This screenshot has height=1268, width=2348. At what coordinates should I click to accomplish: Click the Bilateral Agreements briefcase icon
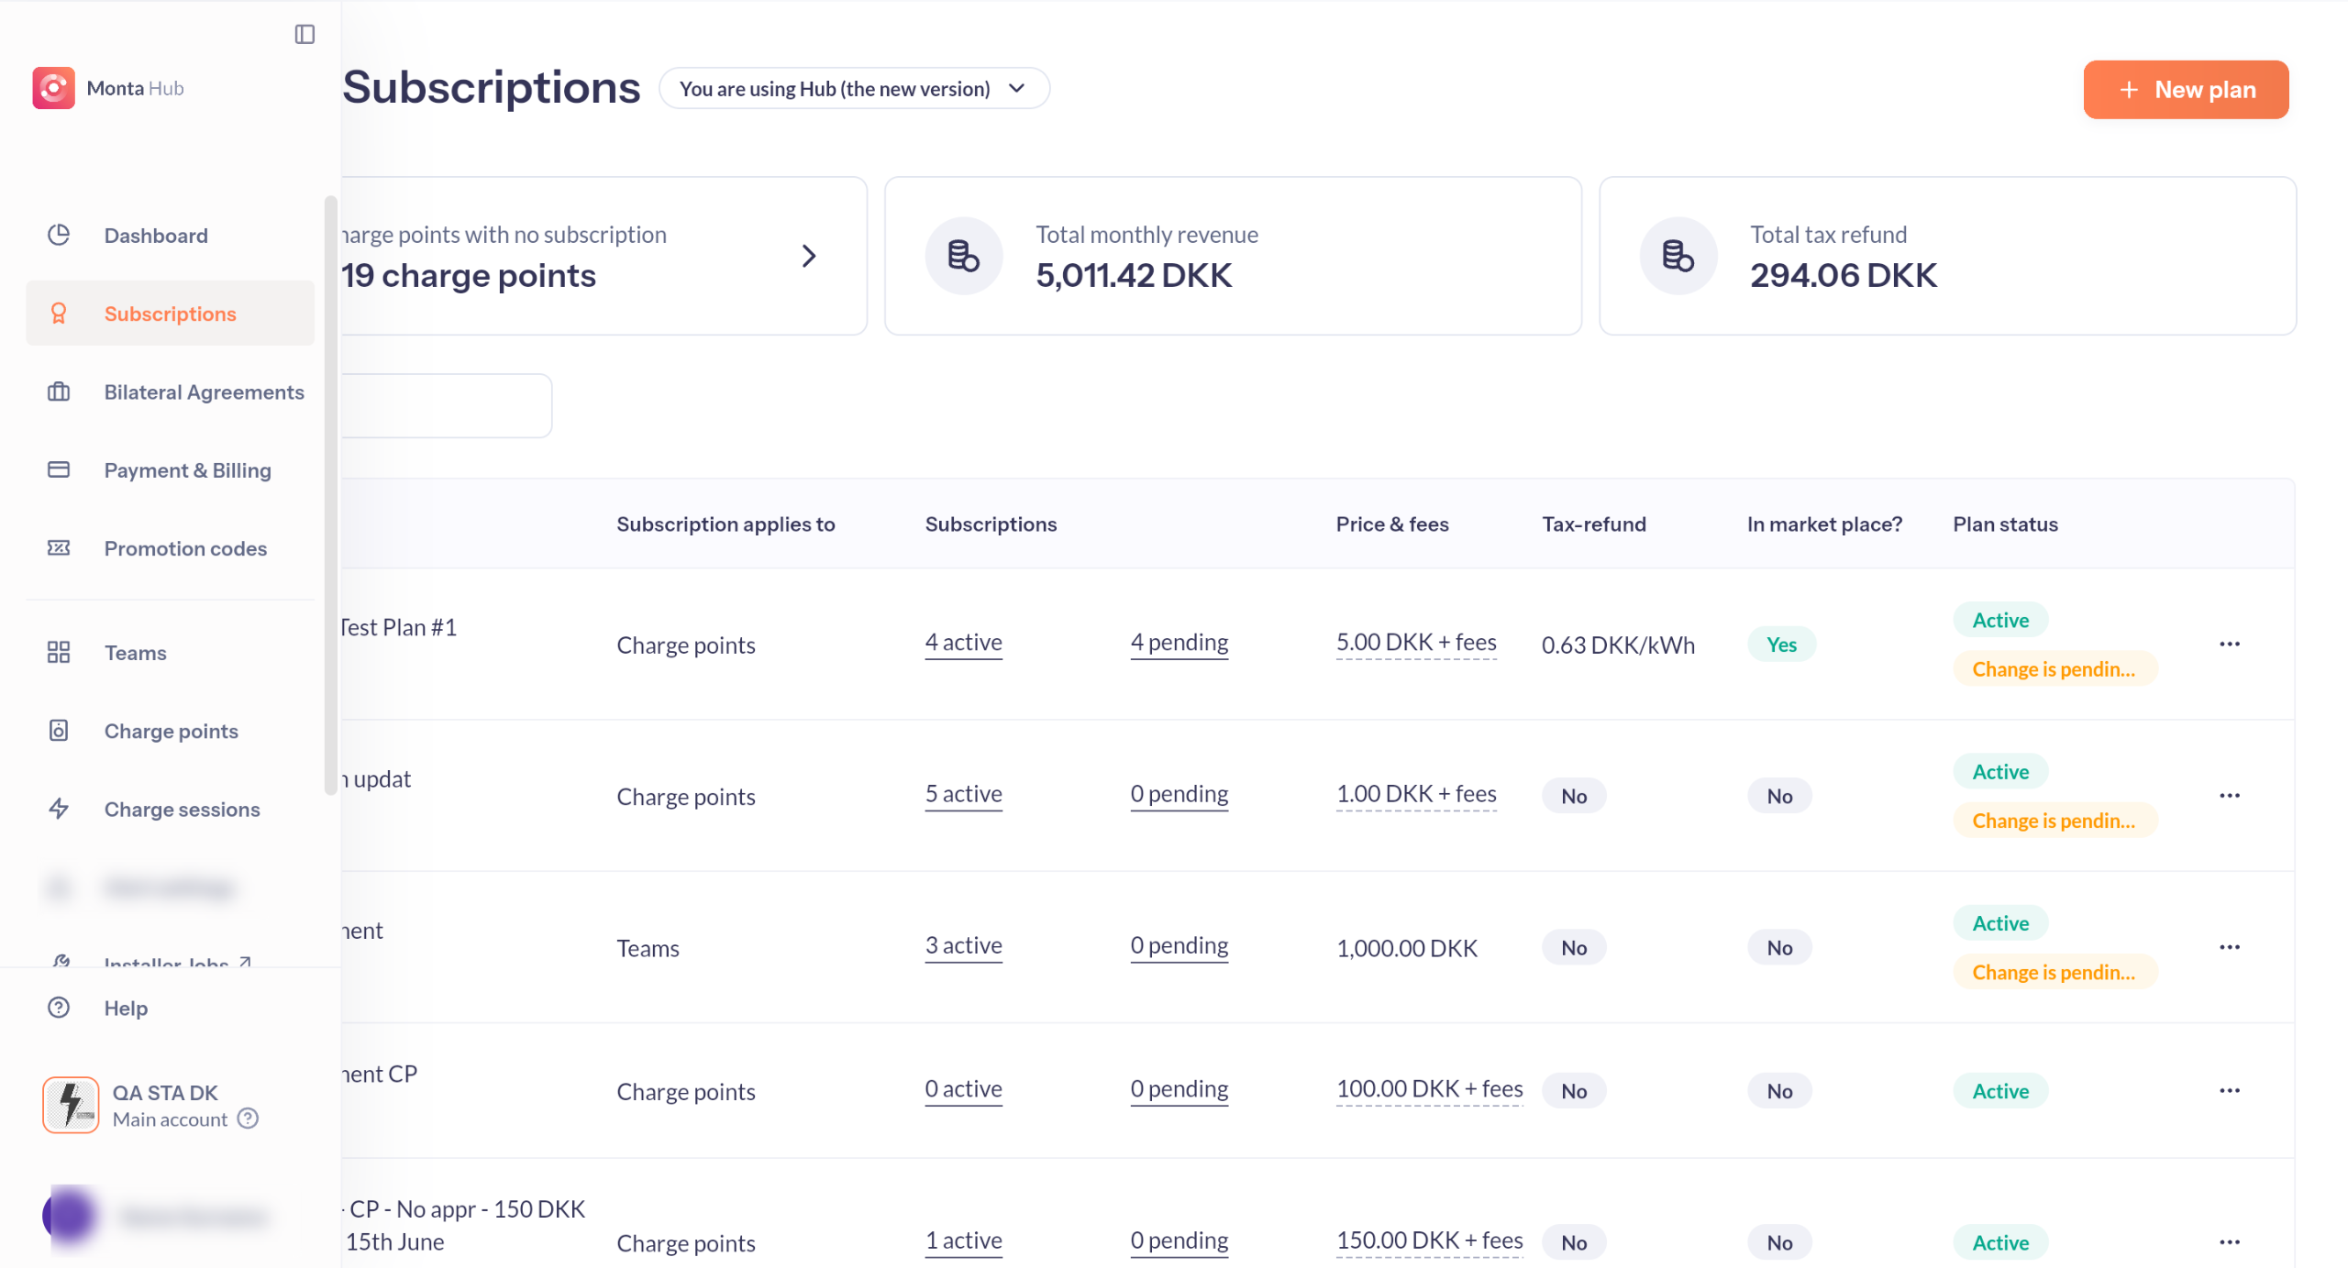(59, 391)
